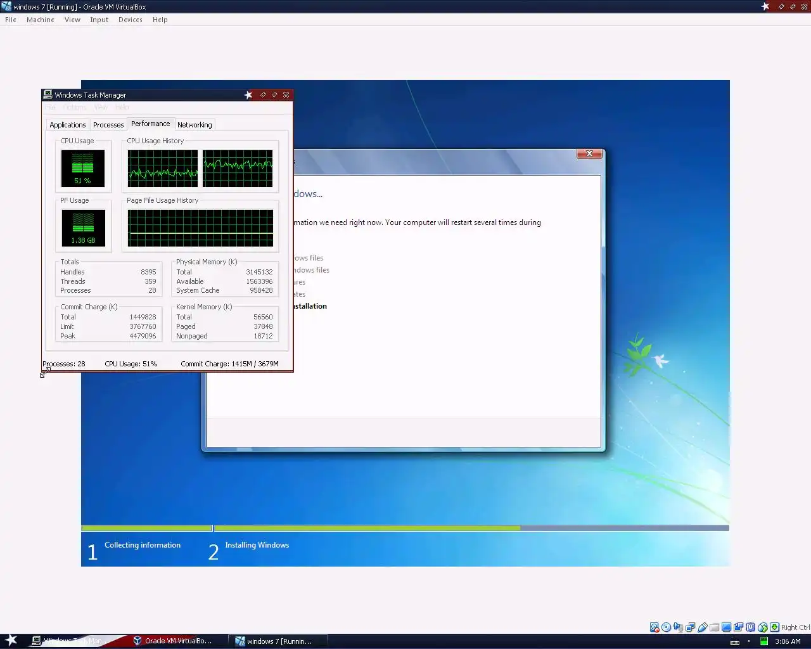
Task: Click windows 7 [Running] taskbar button
Action: click(x=279, y=641)
